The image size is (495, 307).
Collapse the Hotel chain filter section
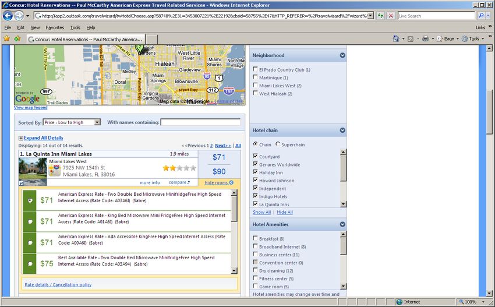(x=342, y=130)
